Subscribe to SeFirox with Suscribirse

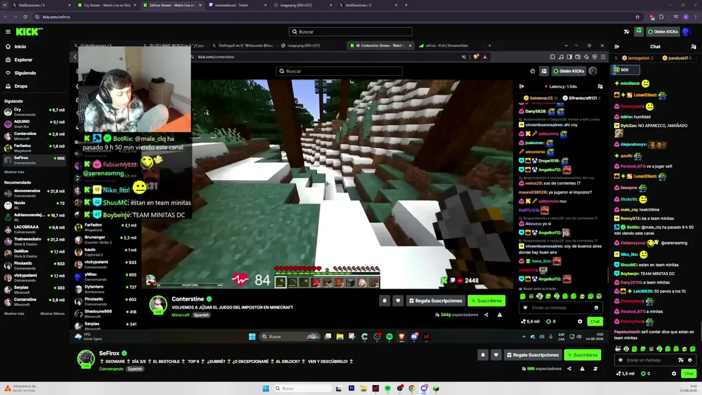point(581,355)
